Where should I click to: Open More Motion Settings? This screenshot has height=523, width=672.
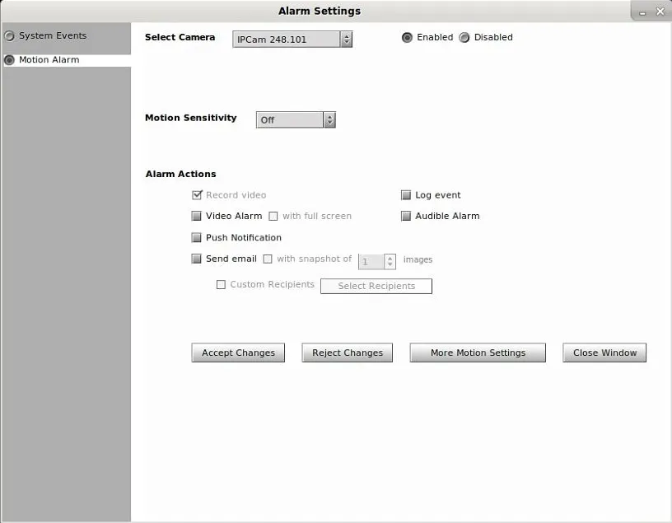coord(478,353)
